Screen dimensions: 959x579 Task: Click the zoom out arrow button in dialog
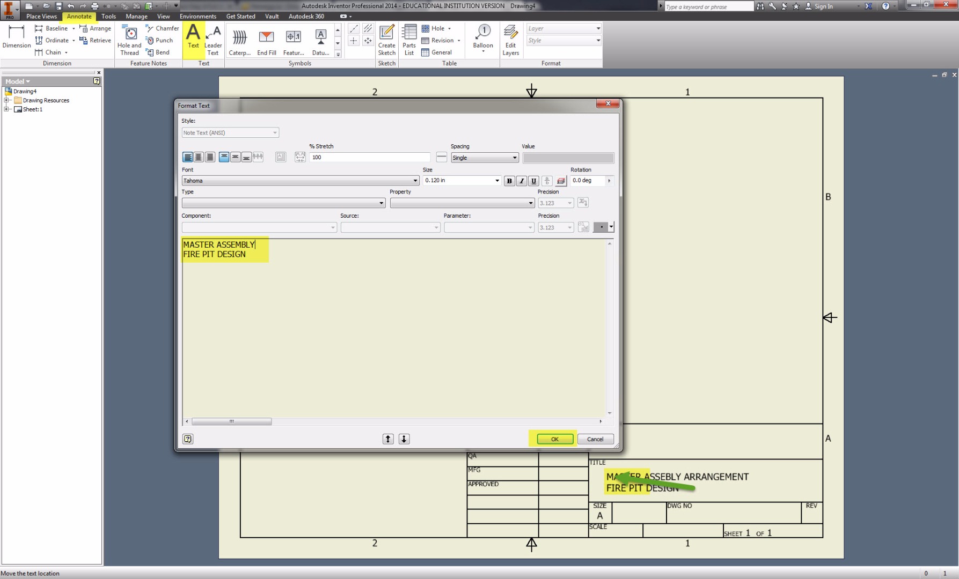pos(404,439)
